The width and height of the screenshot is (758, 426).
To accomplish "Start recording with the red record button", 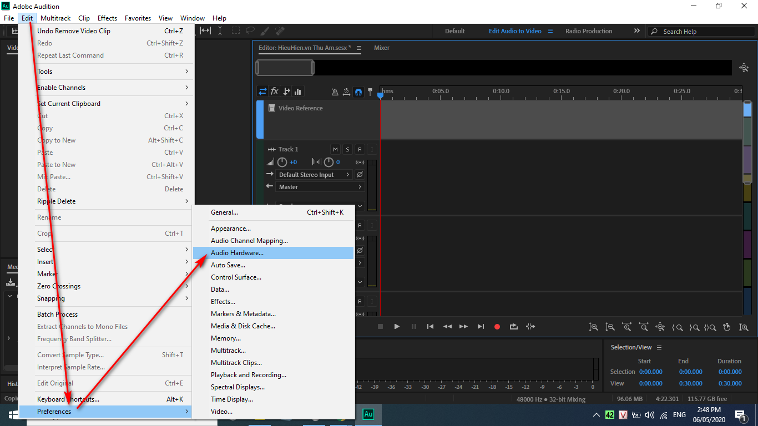I will pyautogui.click(x=497, y=327).
